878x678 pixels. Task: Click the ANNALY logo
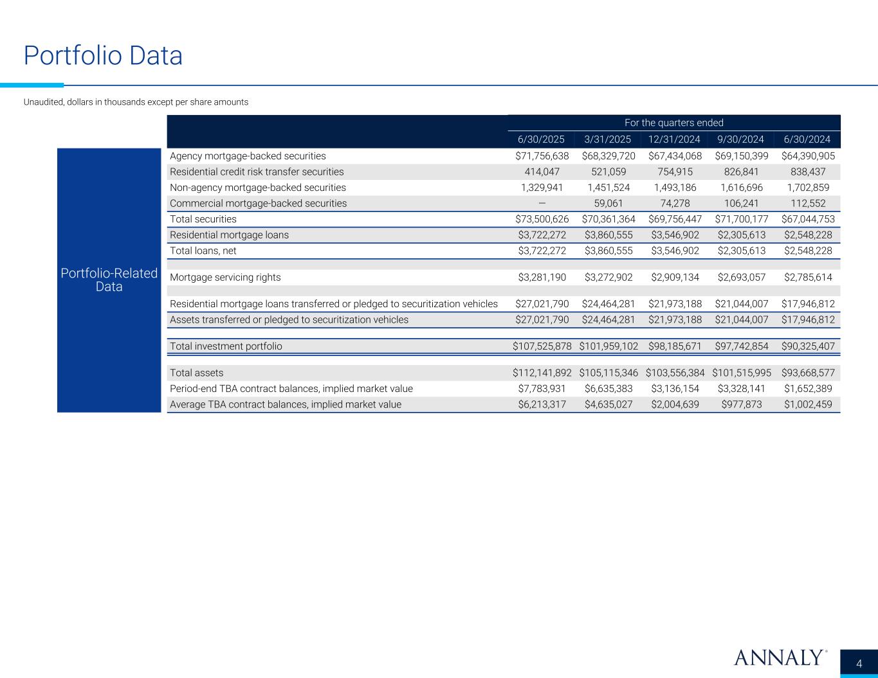(x=780, y=657)
